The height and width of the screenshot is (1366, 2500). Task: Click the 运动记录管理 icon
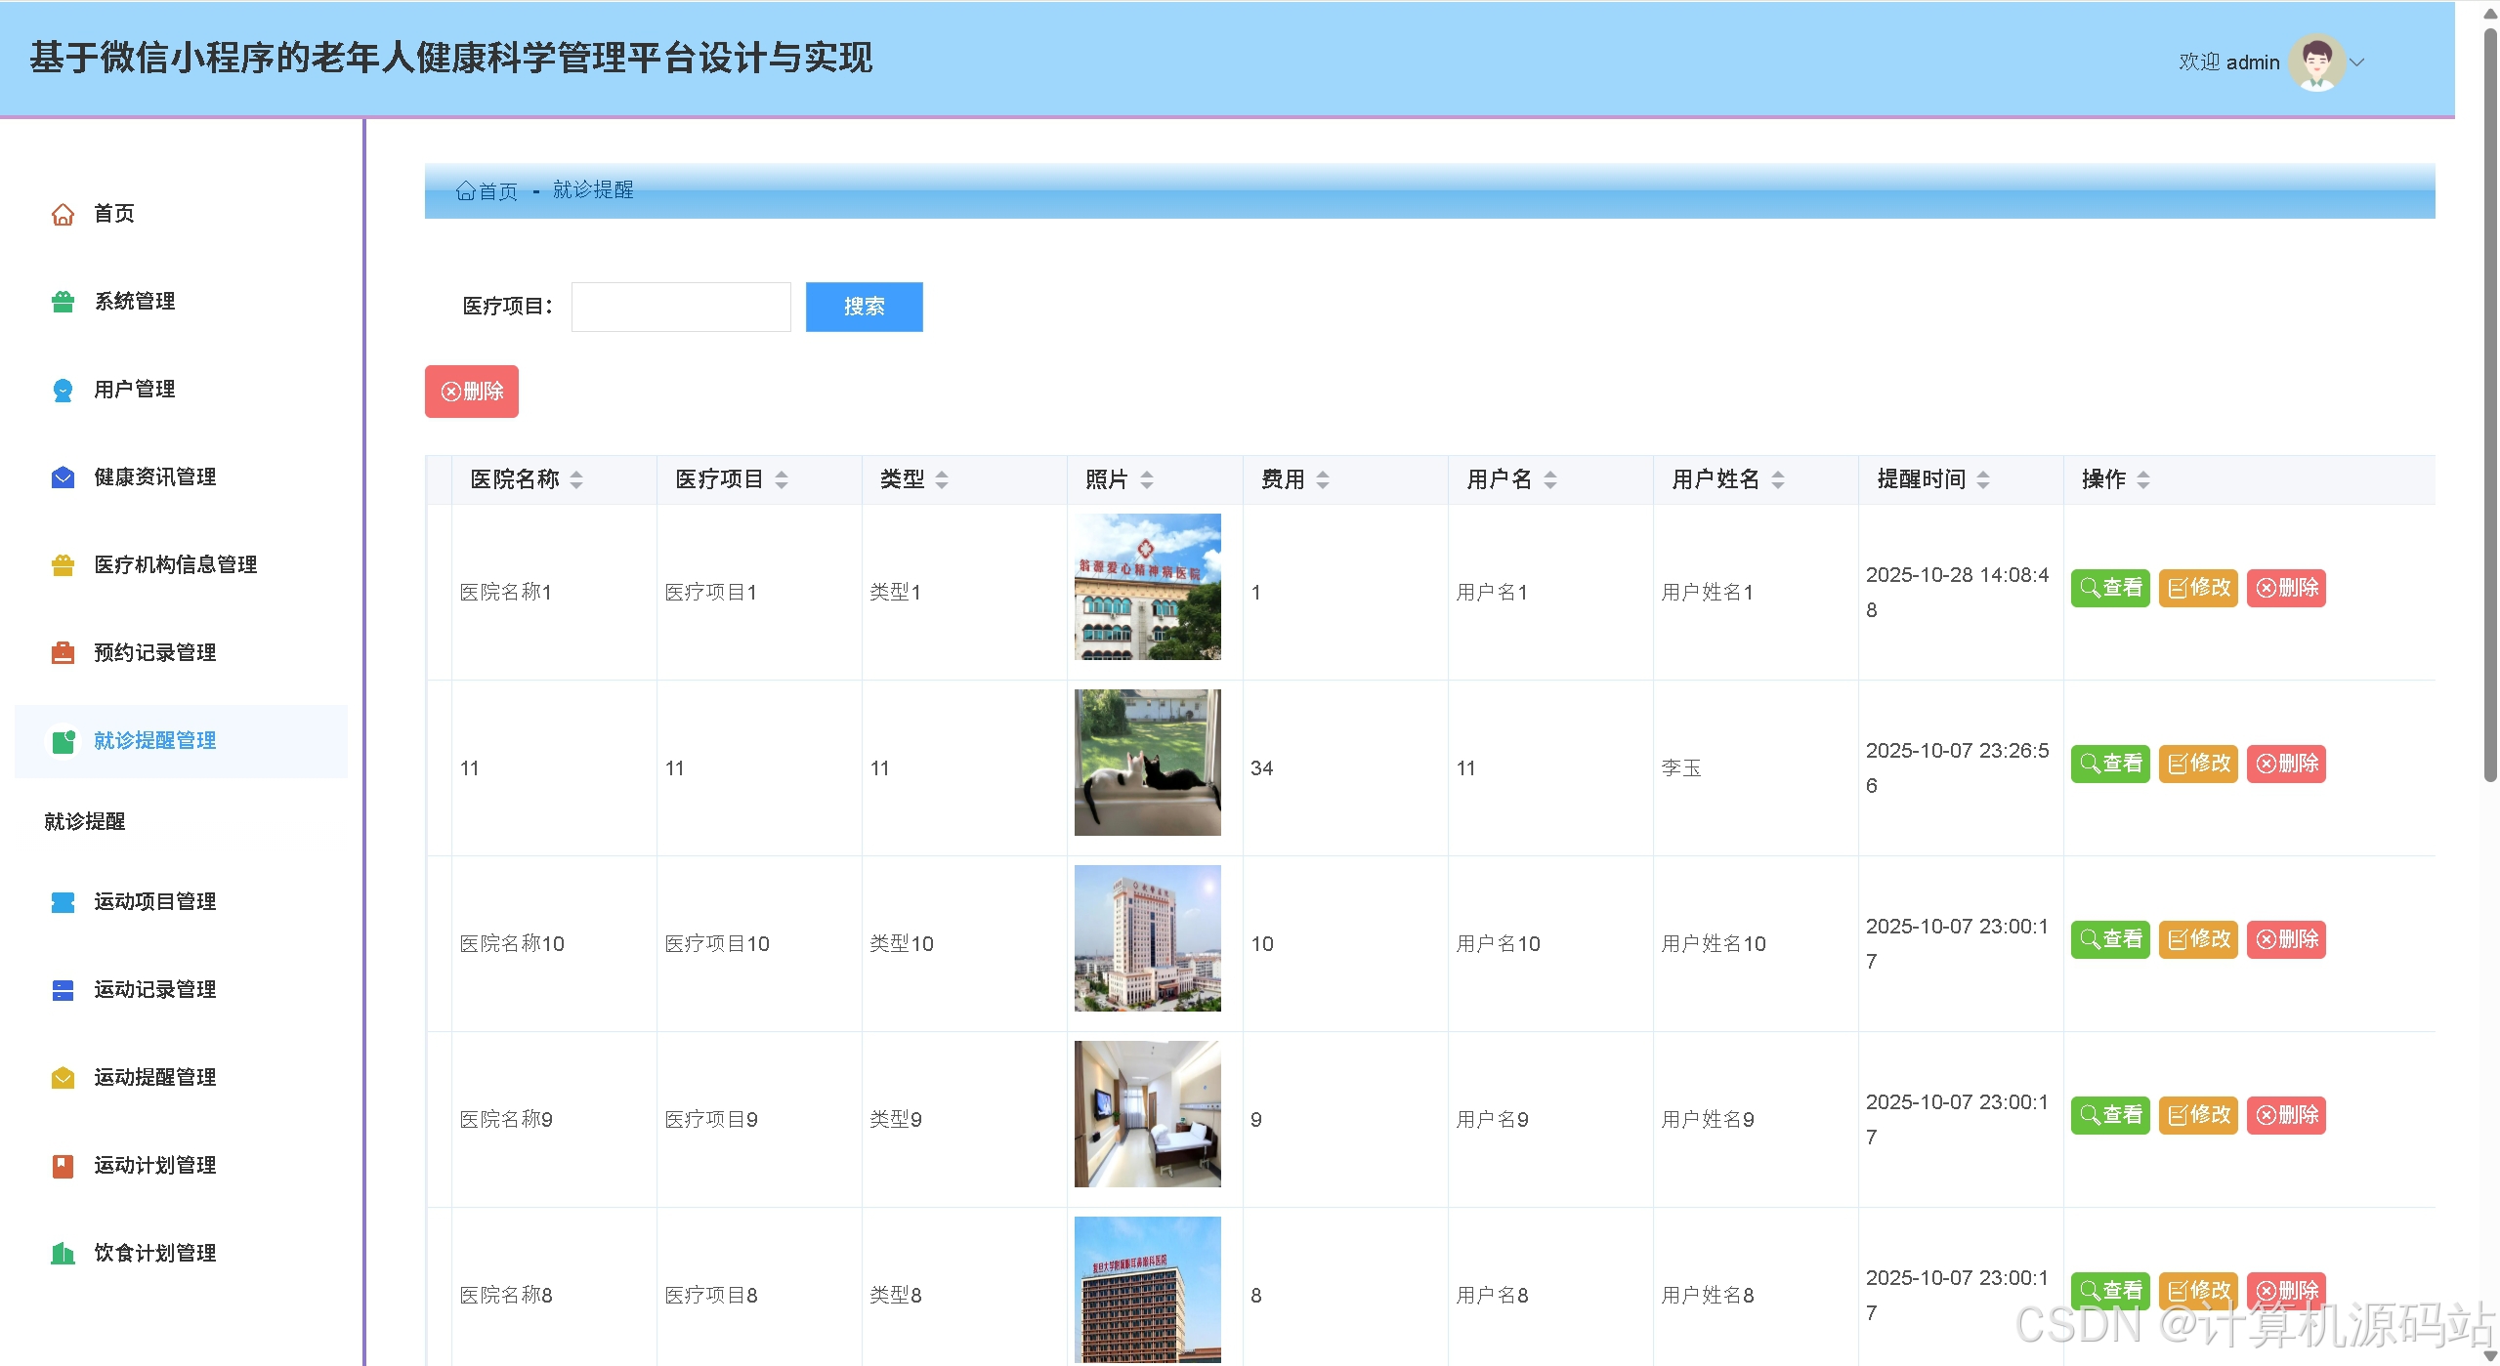[x=63, y=990]
